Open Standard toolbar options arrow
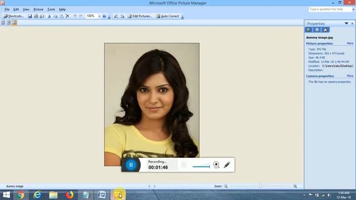This screenshot has width=356, height=200. (109, 17)
